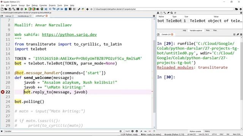Open the Search menu
Viewport: 243px width, 136px height.
(14, 5)
